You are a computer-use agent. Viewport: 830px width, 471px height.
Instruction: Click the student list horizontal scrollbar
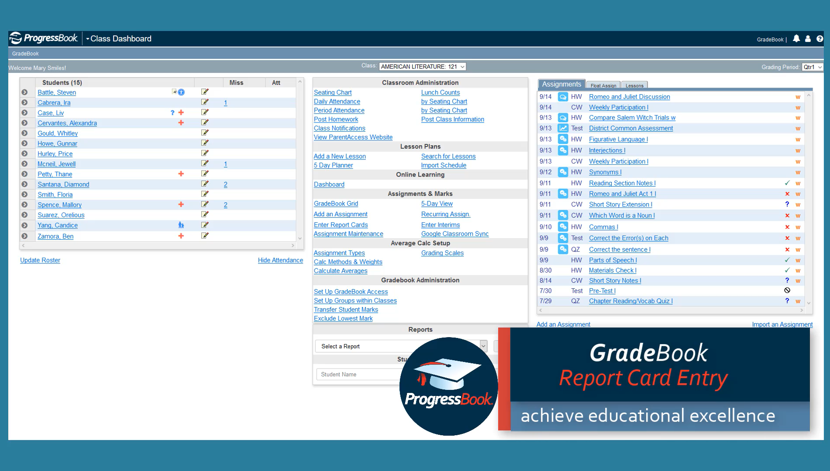[158, 246]
